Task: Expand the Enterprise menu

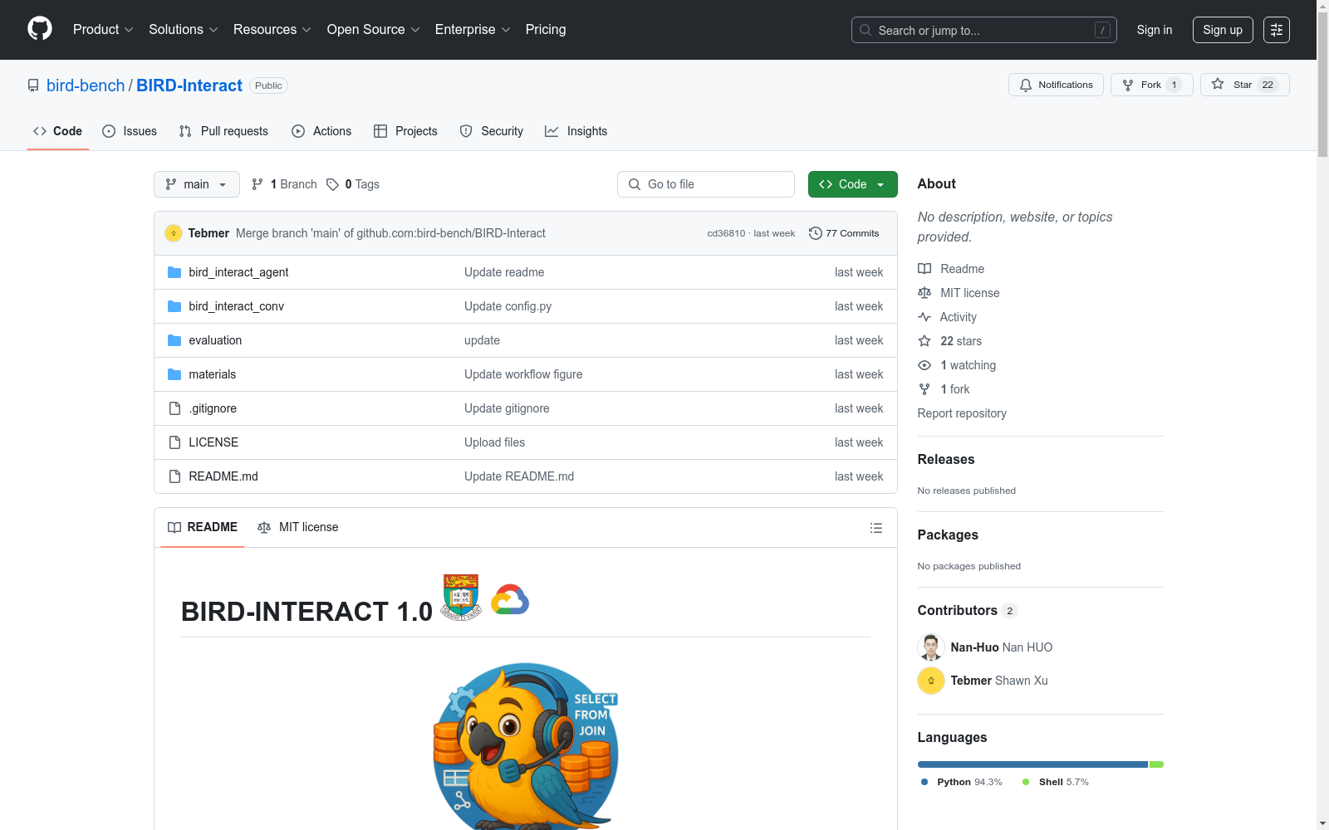Action: (473, 30)
